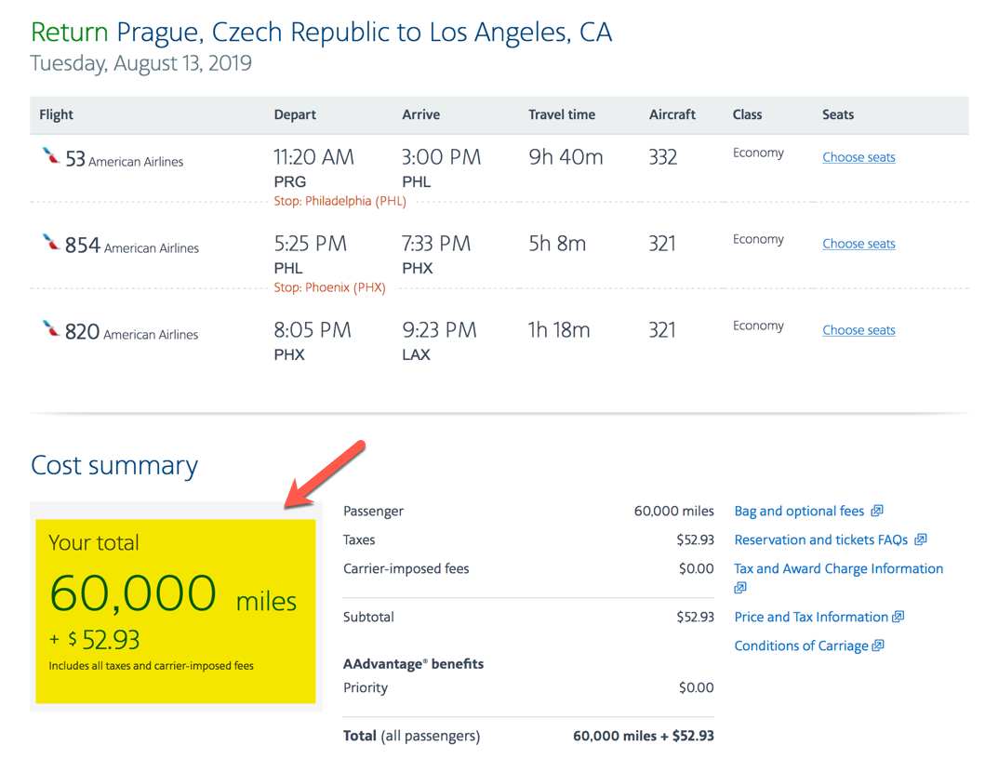Click the + $52.93 amount in yellow box
Image resolution: width=985 pixels, height=772 pixels.
coord(94,640)
